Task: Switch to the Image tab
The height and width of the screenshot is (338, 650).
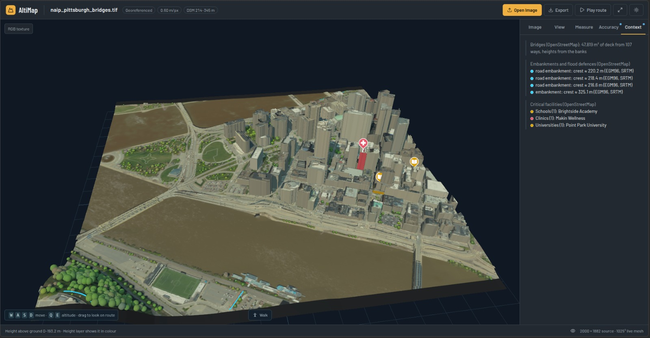Action: [x=535, y=27]
